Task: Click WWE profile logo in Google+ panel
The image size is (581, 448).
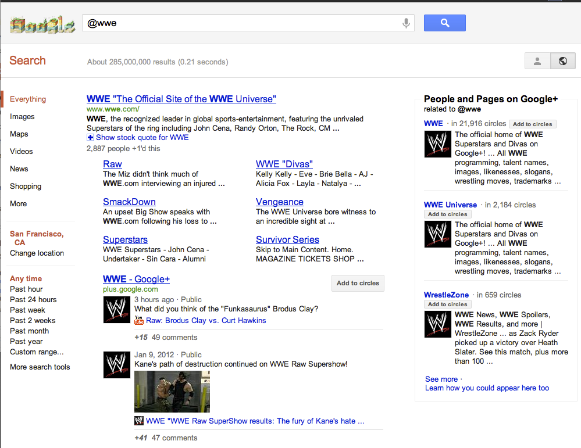Action: (437, 144)
